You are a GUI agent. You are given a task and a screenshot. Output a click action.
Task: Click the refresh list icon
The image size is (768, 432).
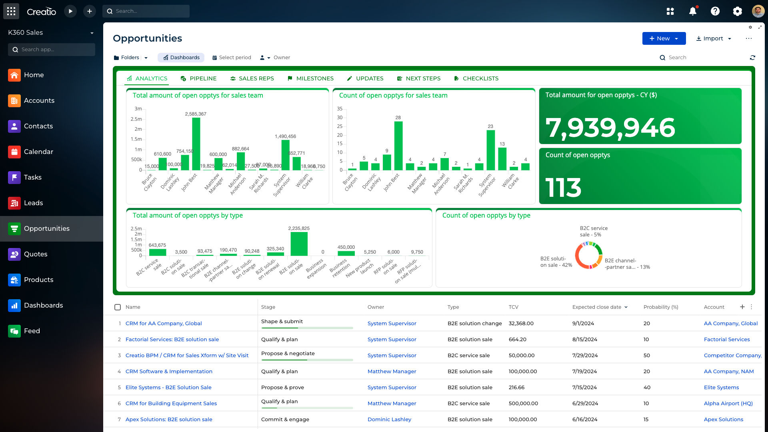(x=752, y=58)
